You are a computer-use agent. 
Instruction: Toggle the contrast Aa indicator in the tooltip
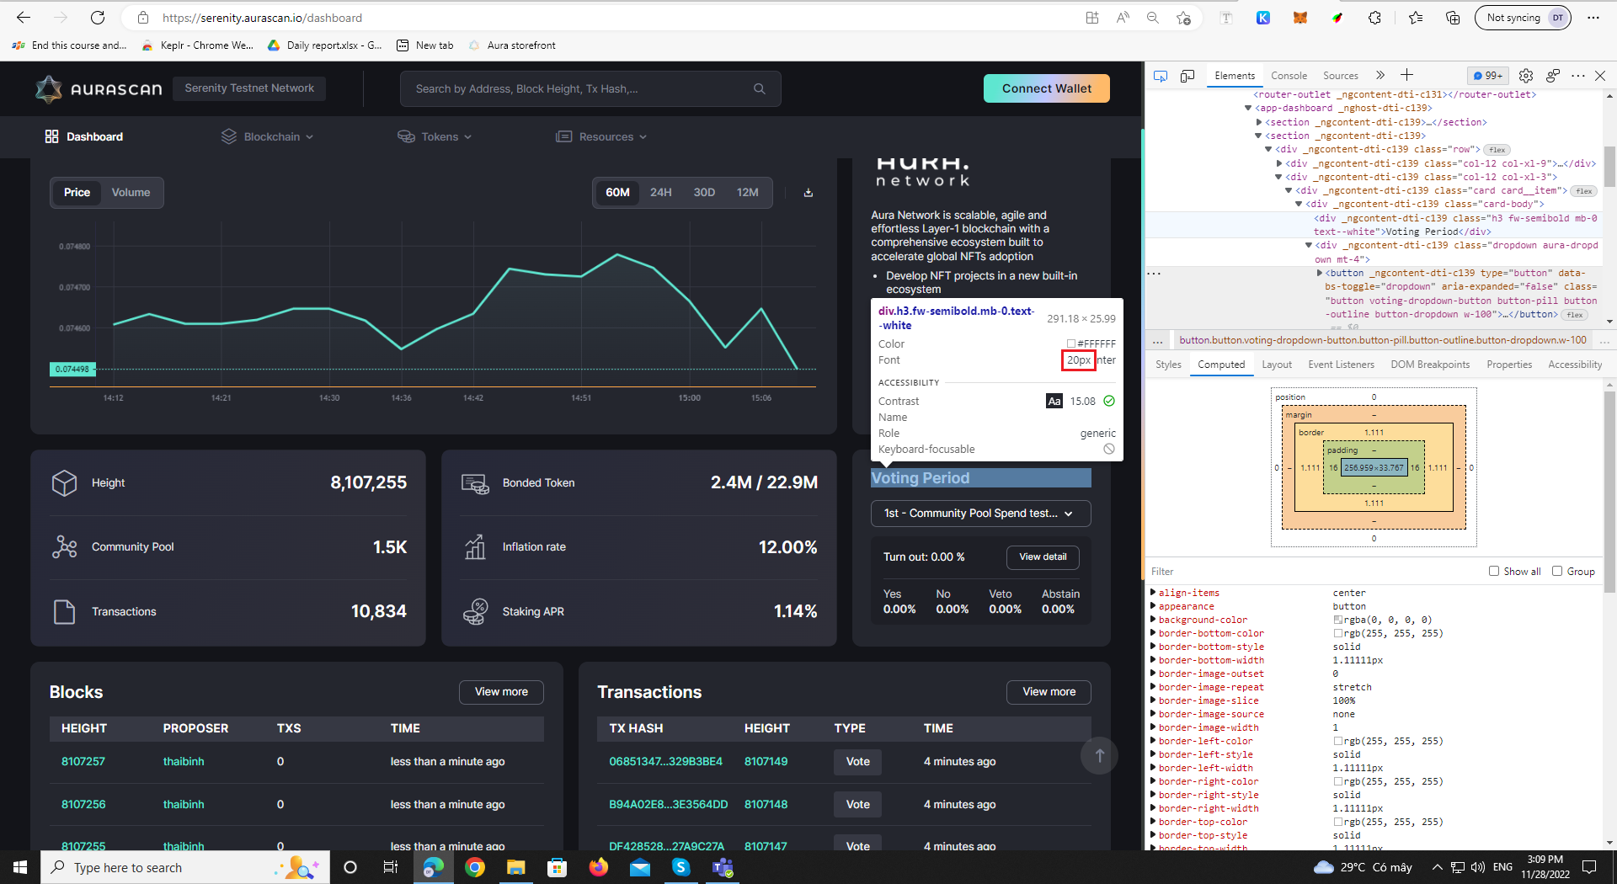click(1054, 401)
